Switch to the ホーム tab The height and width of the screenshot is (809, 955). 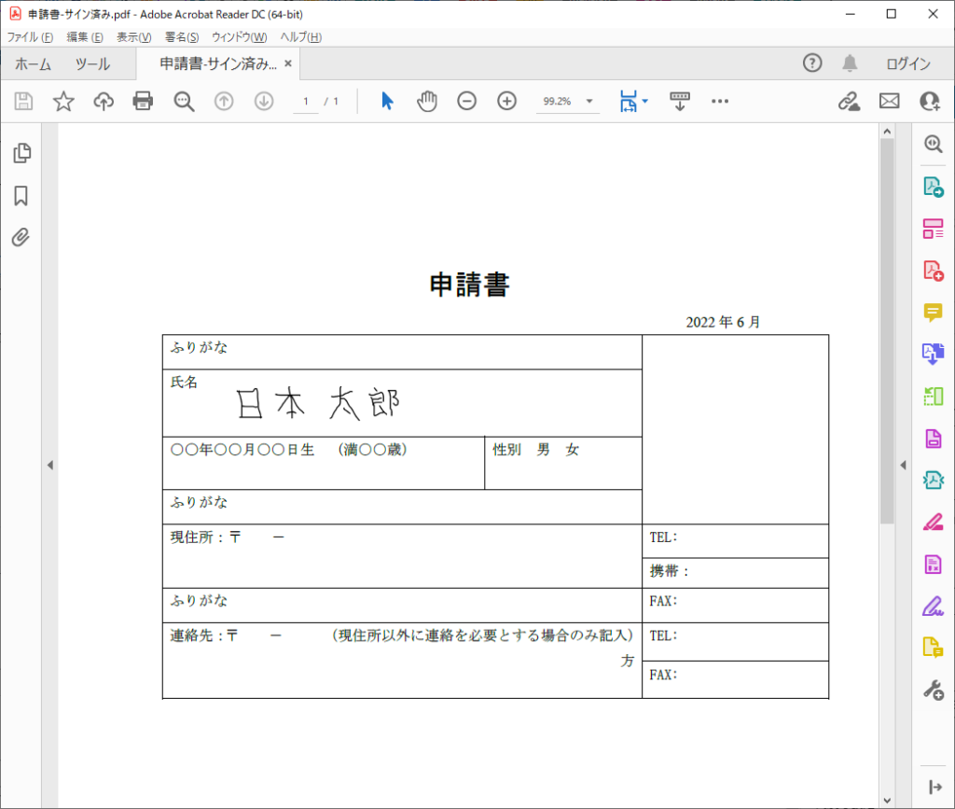click(x=34, y=63)
